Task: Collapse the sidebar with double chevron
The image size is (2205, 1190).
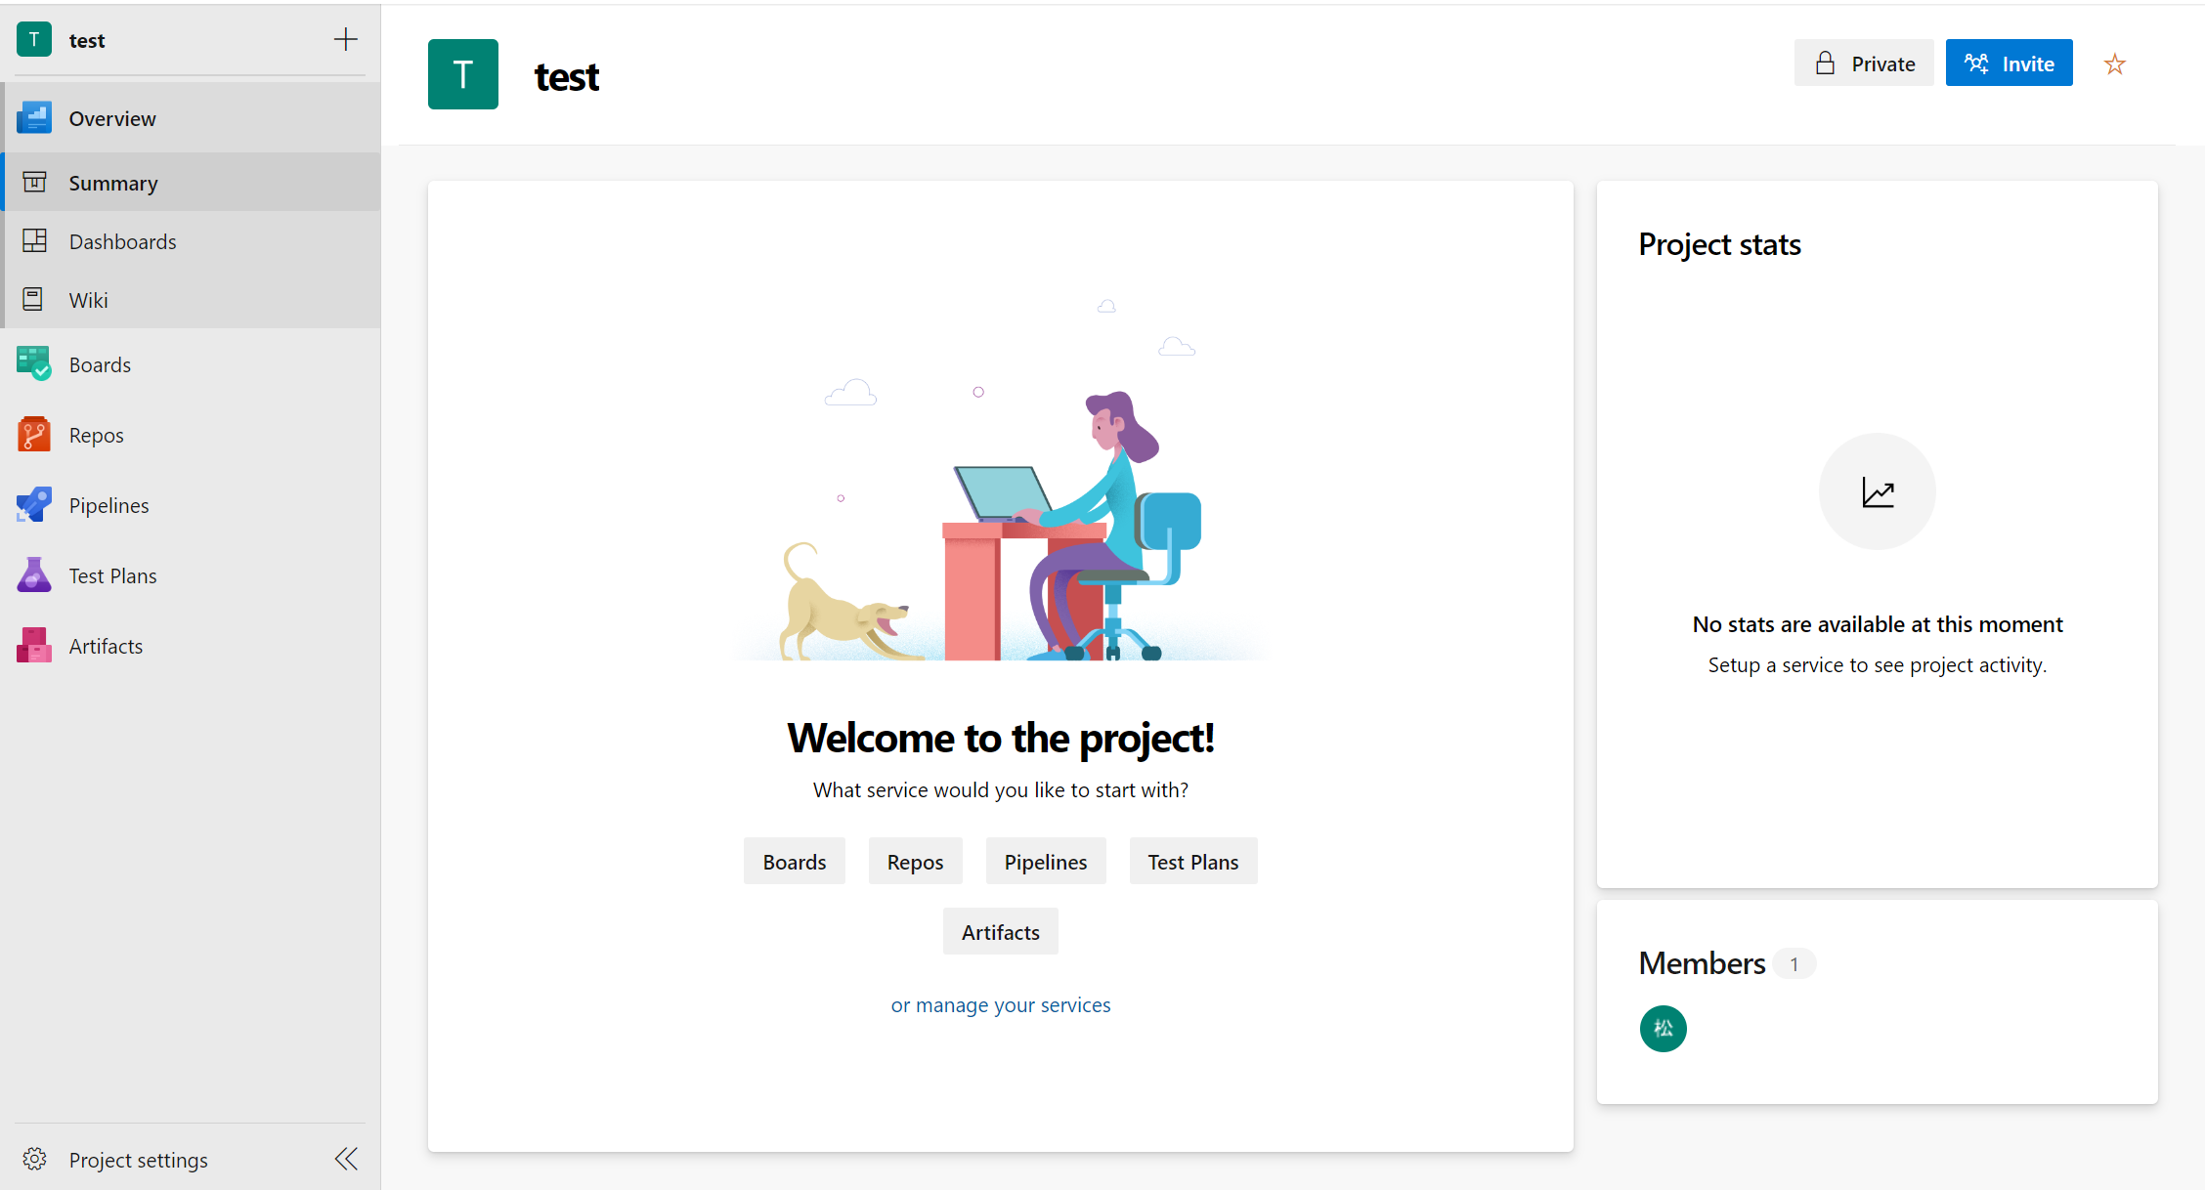Action: pos(346,1160)
